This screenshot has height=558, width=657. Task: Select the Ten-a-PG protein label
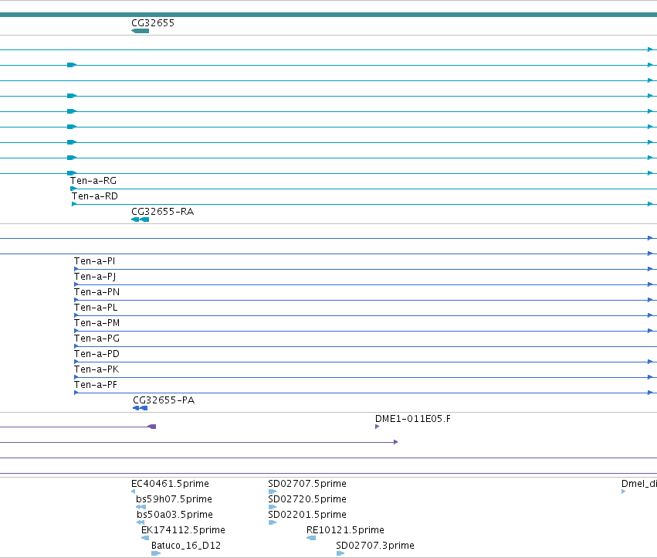click(97, 339)
